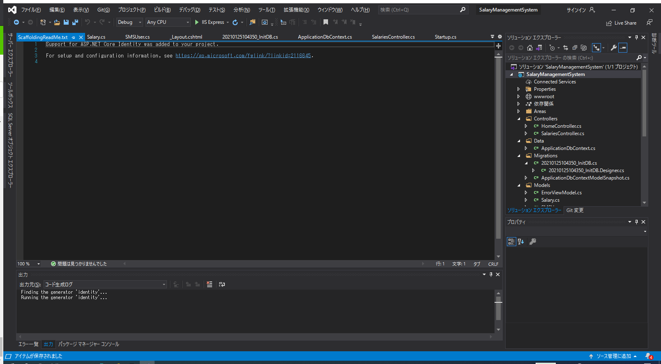Click the Solution Explorer search magnifier icon
Viewport: 661px width, 364px height.
639,58
